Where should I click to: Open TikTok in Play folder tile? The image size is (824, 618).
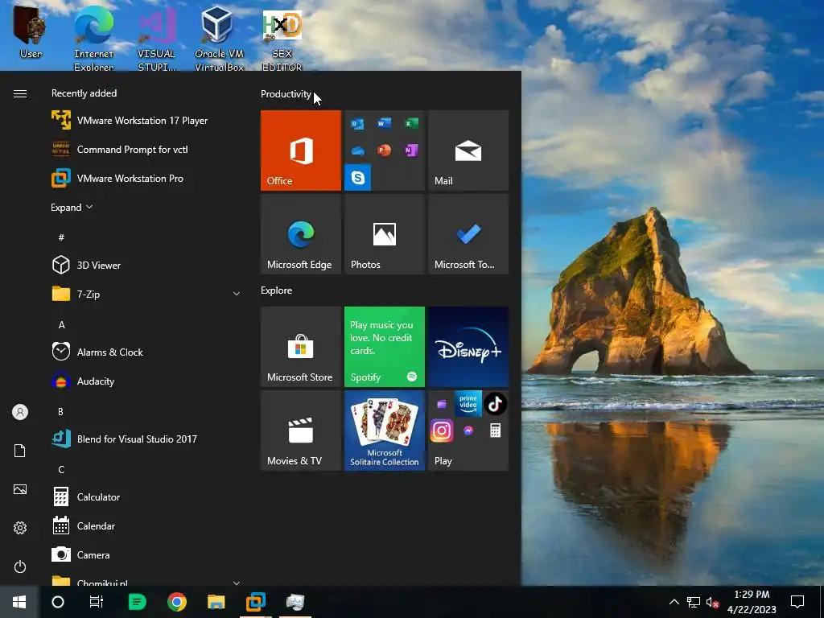pos(495,404)
